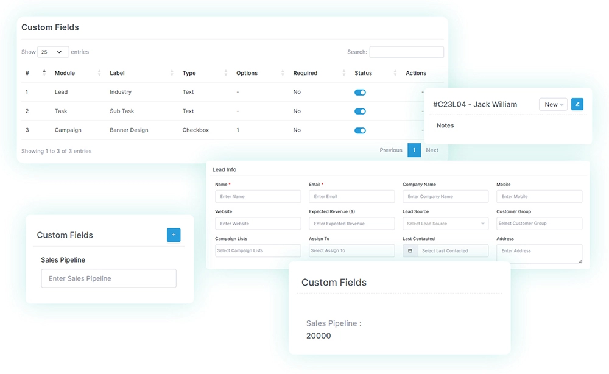Select the Notes section under Jack William
This screenshot has width=609, height=374.
(445, 125)
